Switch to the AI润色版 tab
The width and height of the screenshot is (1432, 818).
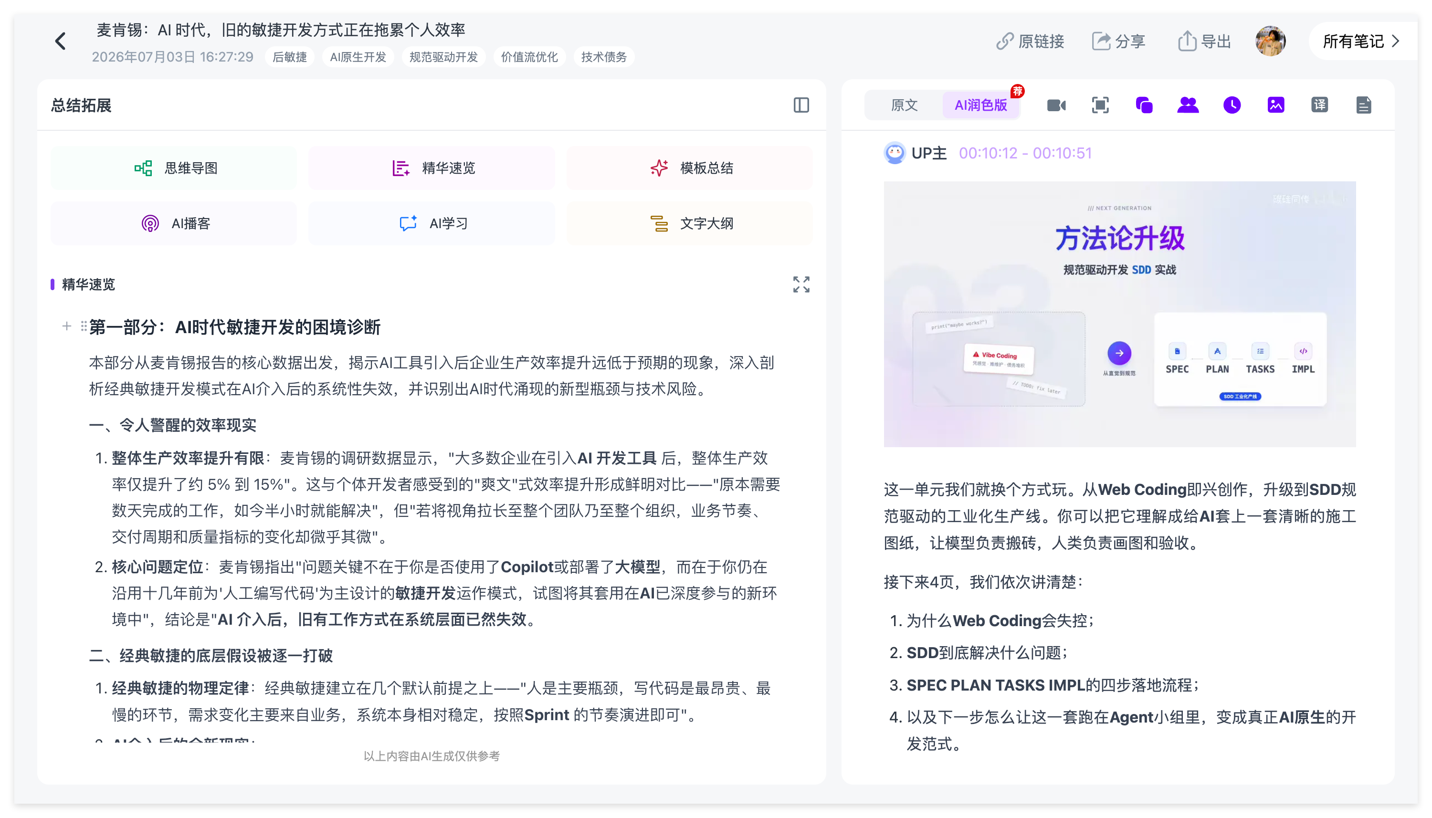tap(981, 105)
